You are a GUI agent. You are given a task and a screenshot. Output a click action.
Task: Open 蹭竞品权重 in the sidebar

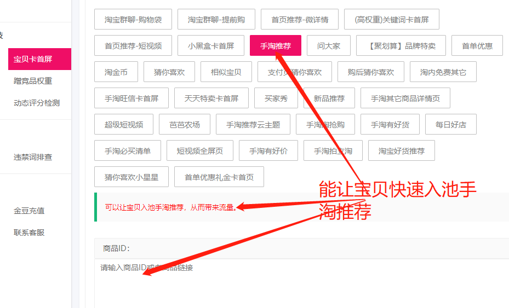coord(33,81)
